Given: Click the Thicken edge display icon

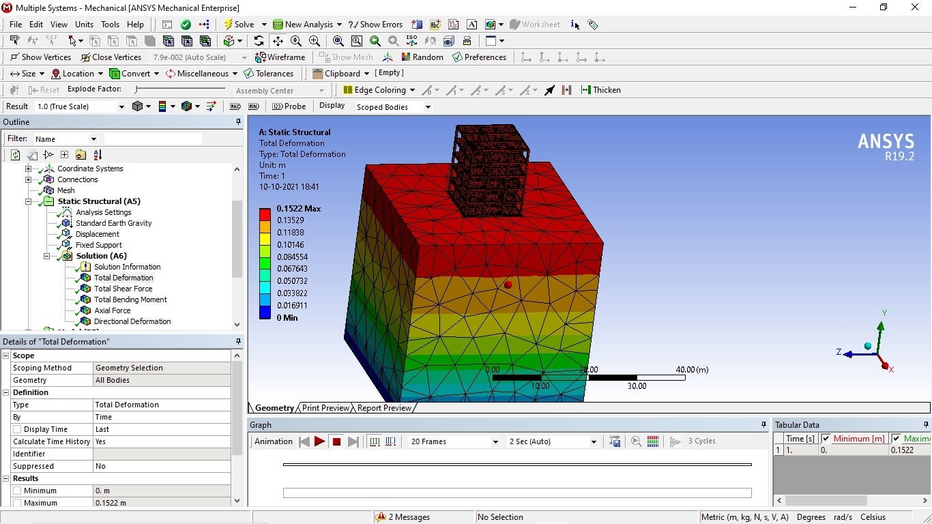Looking at the screenshot, I should pyautogui.click(x=600, y=90).
